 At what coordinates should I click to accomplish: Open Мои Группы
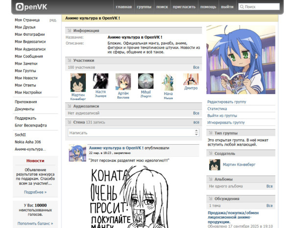(x=25, y=71)
